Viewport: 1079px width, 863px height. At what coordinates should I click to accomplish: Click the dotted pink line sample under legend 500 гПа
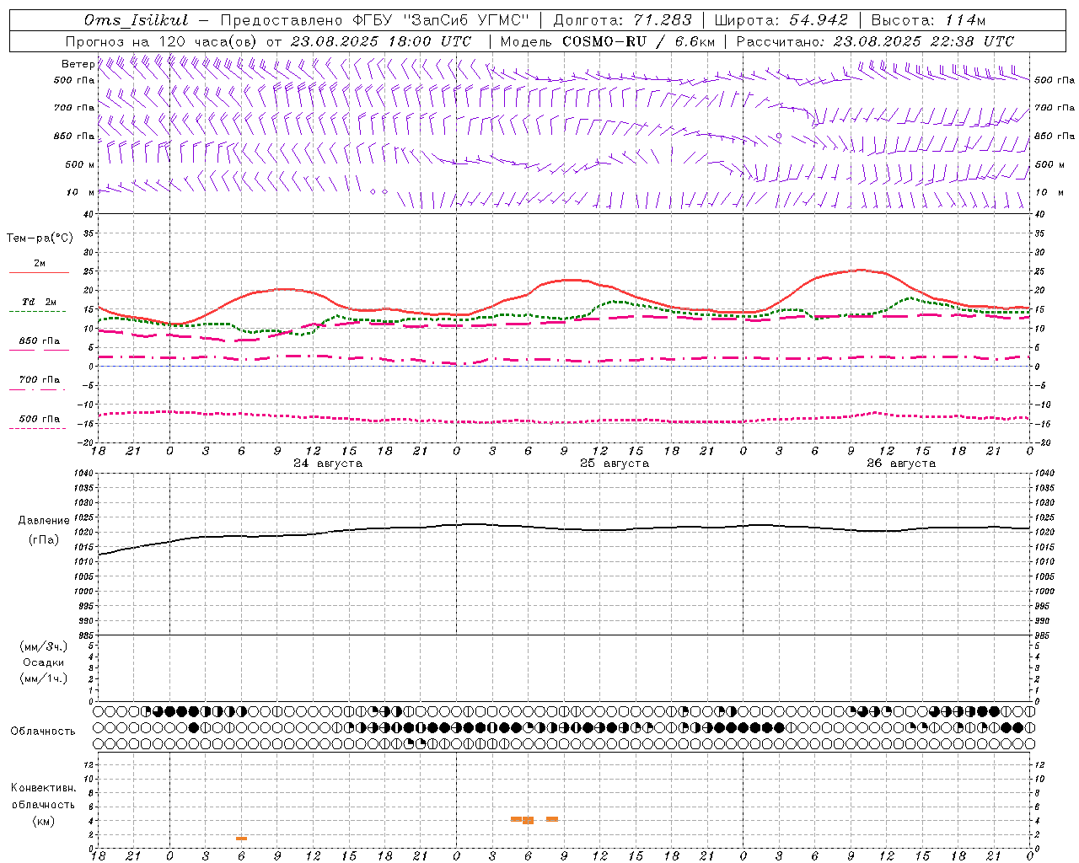[x=38, y=428]
